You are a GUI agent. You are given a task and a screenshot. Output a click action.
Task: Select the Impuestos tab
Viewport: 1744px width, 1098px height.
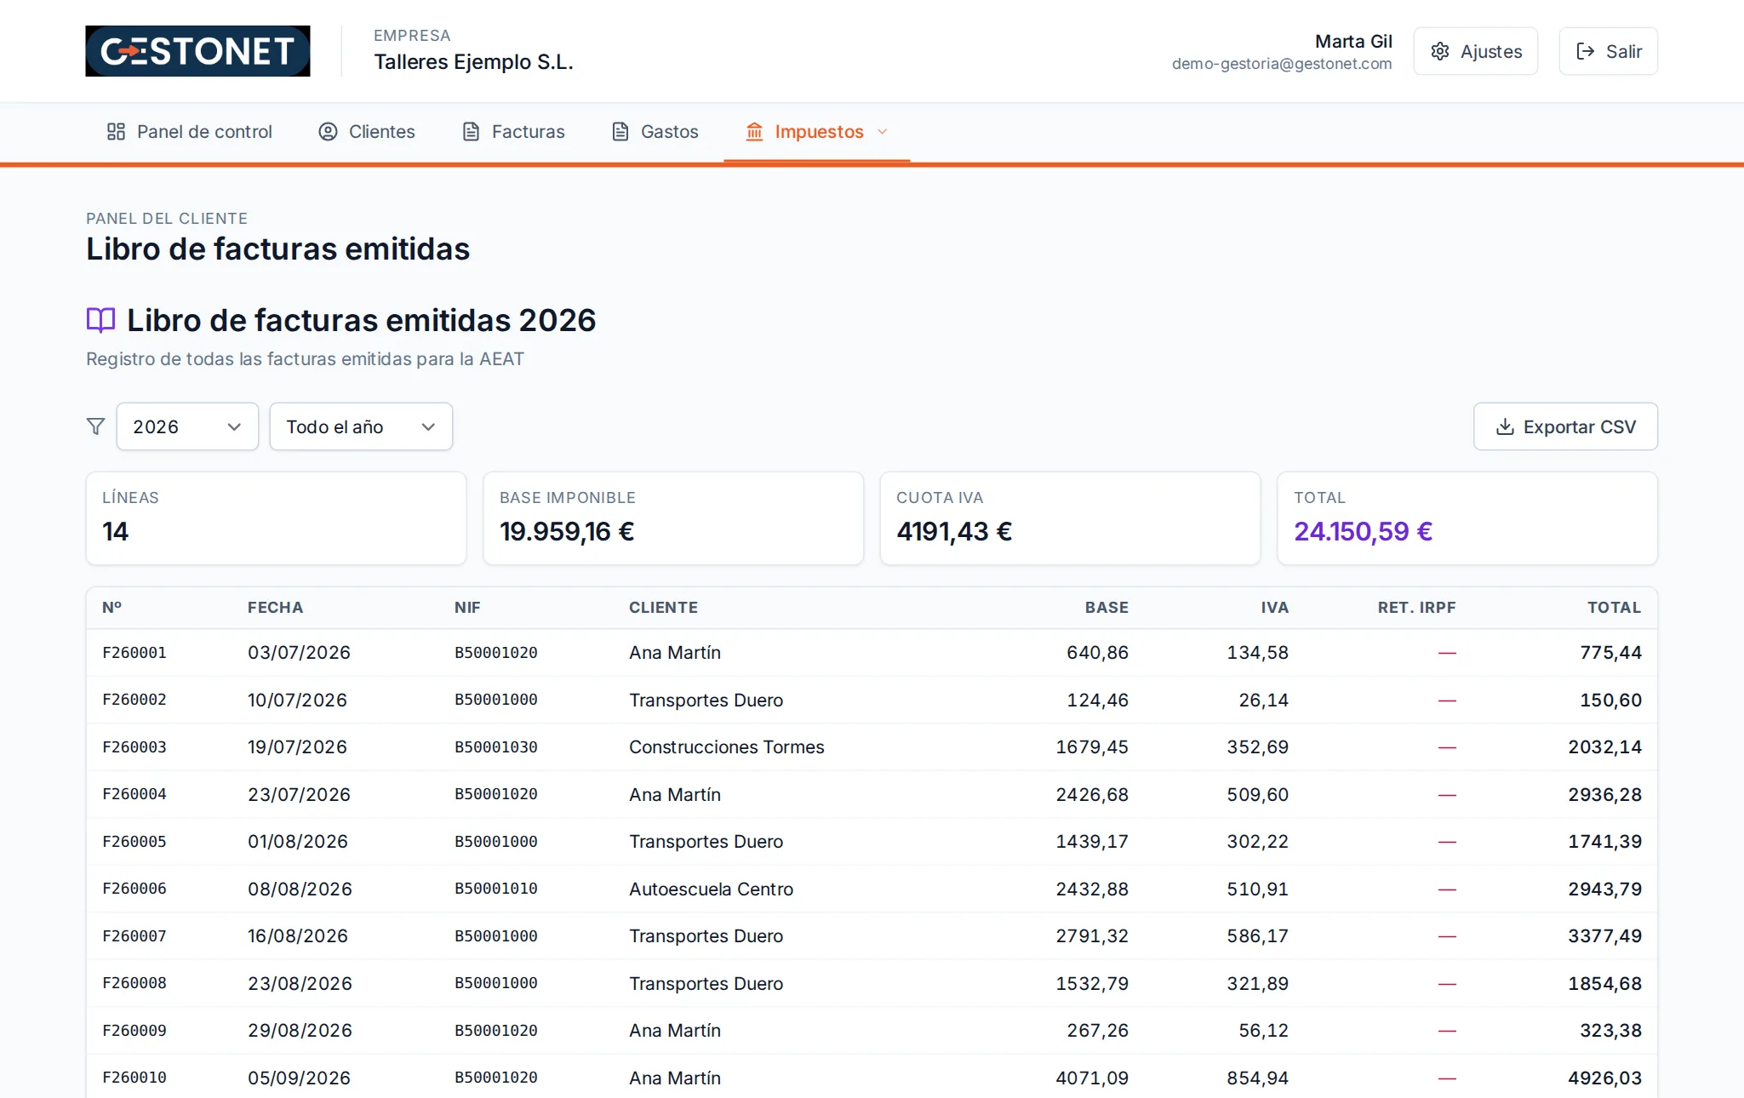(817, 132)
